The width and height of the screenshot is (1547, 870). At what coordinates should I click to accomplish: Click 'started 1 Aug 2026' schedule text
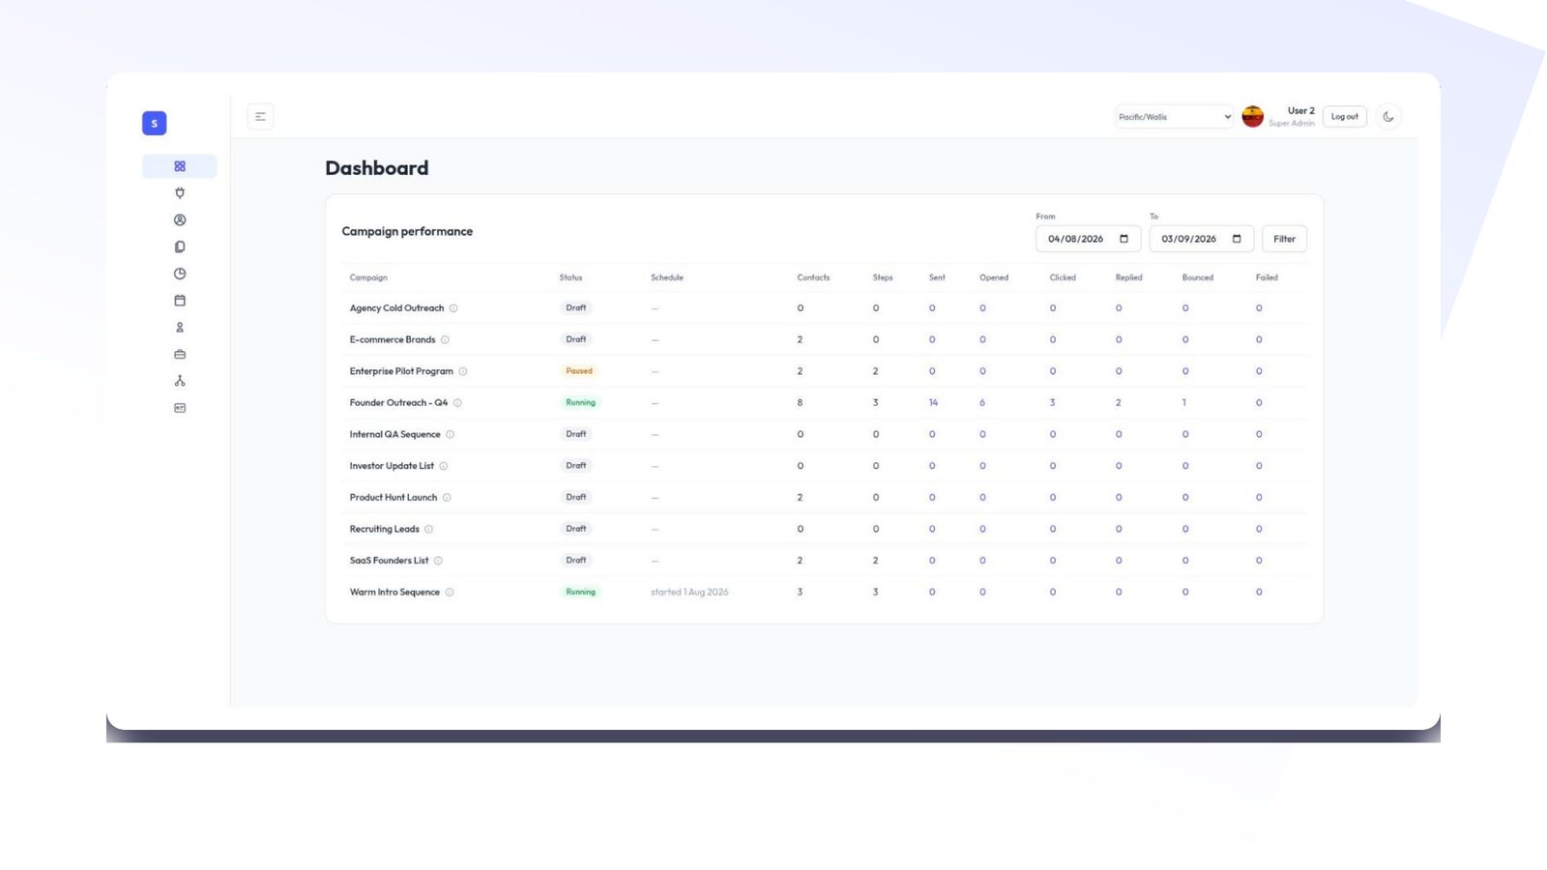point(689,593)
